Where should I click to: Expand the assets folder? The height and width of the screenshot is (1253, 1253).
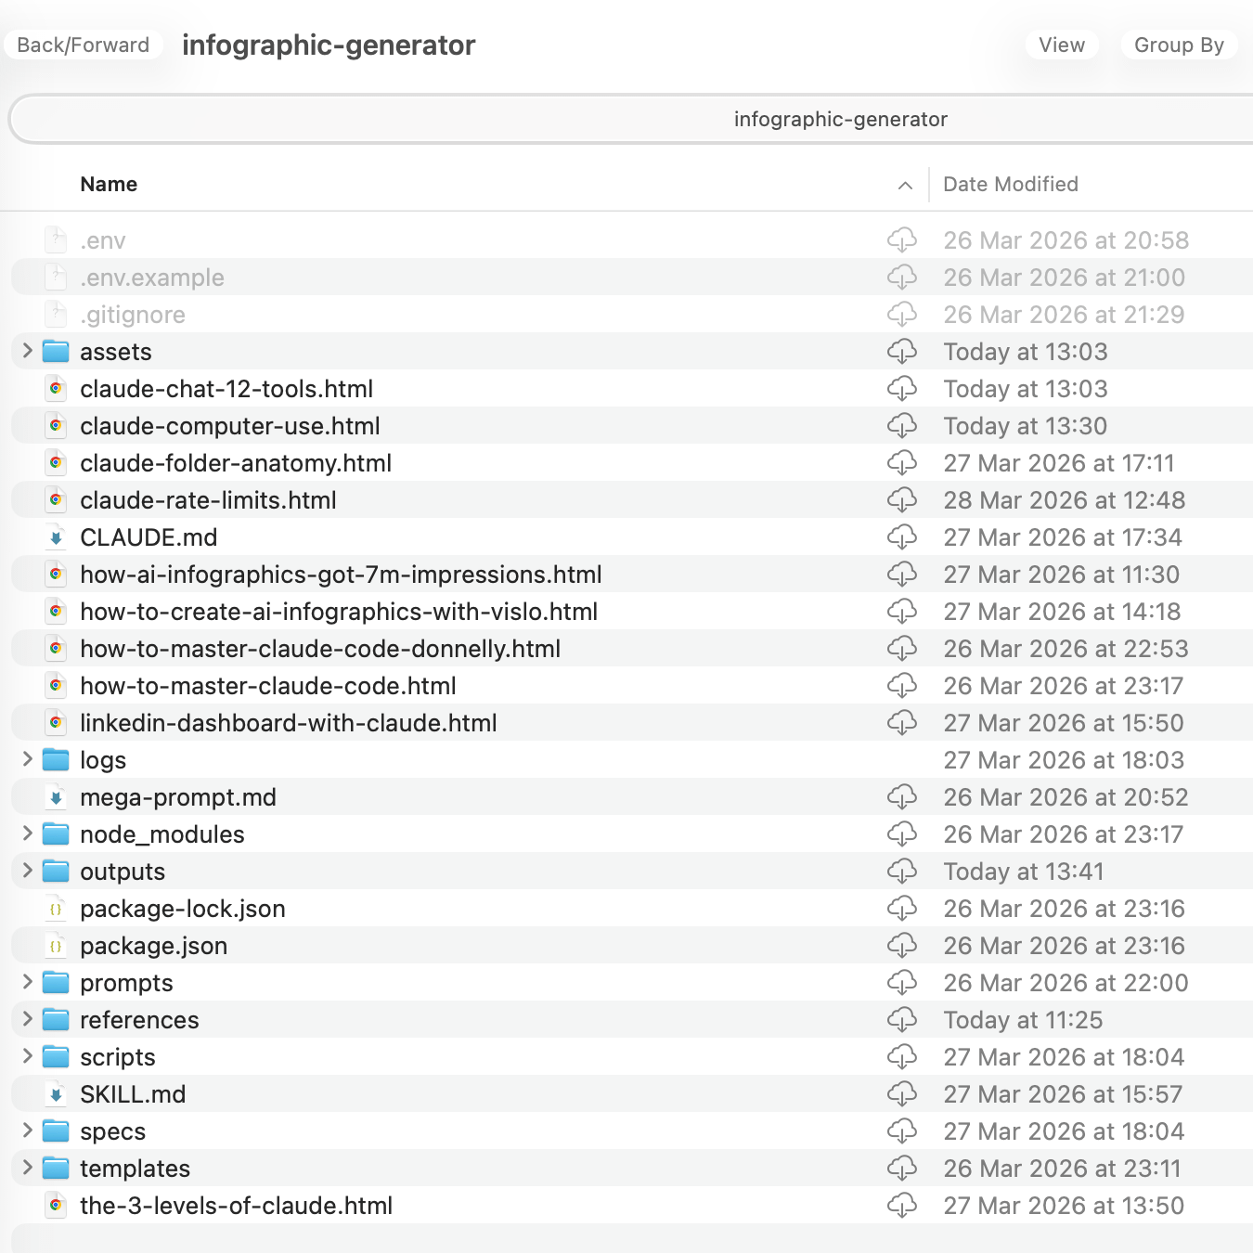pyautogui.click(x=27, y=351)
